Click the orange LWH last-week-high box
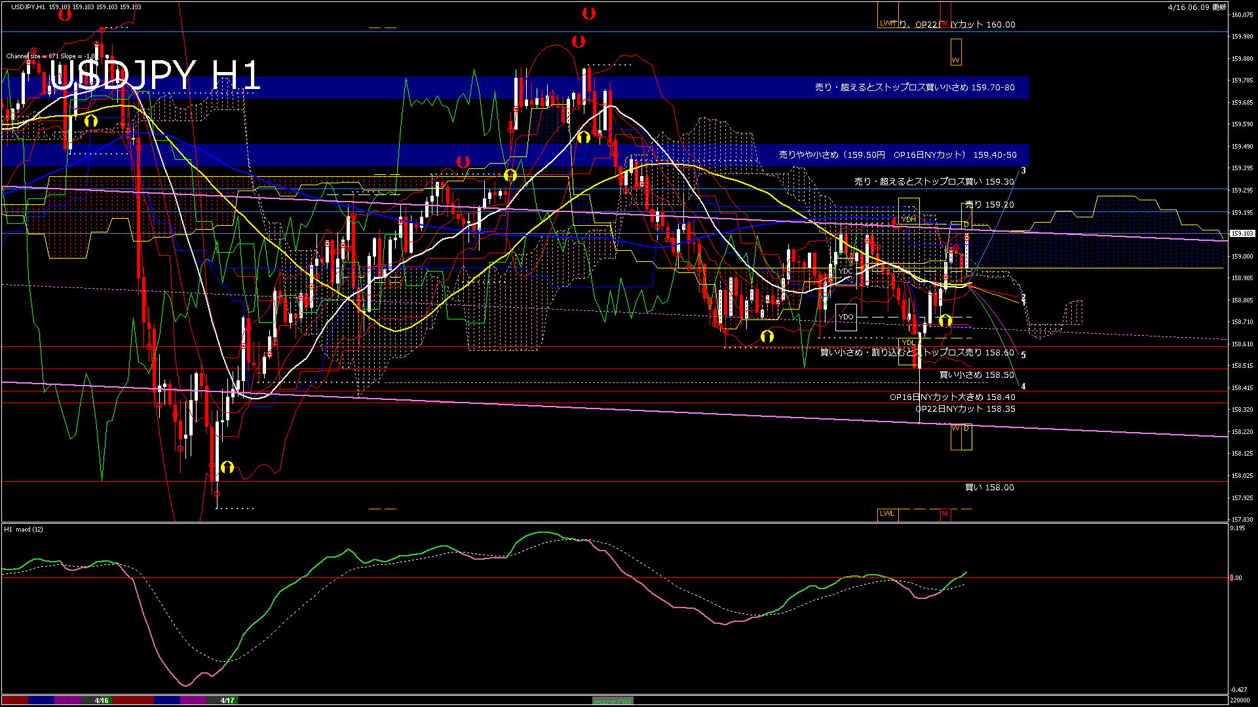Image resolution: width=1258 pixels, height=707 pixels. [x=888, y=22]
